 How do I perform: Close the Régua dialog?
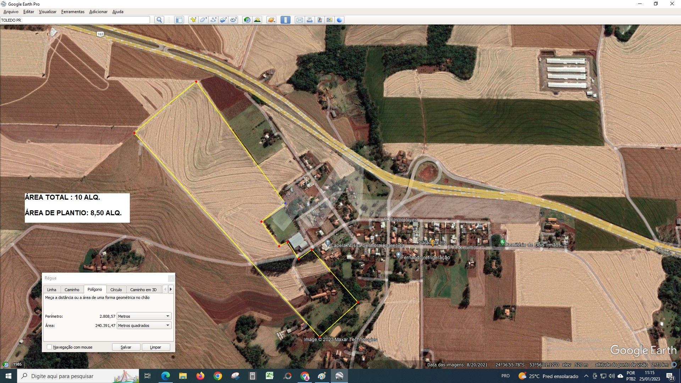click(x=171, y=278)
